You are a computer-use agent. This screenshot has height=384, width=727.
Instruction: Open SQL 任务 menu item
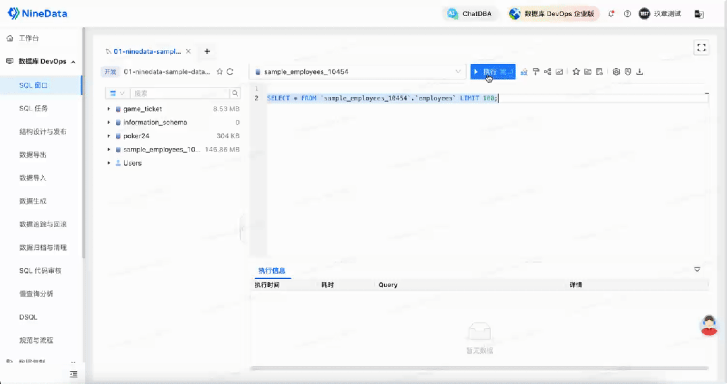click(x=34, y=108)
